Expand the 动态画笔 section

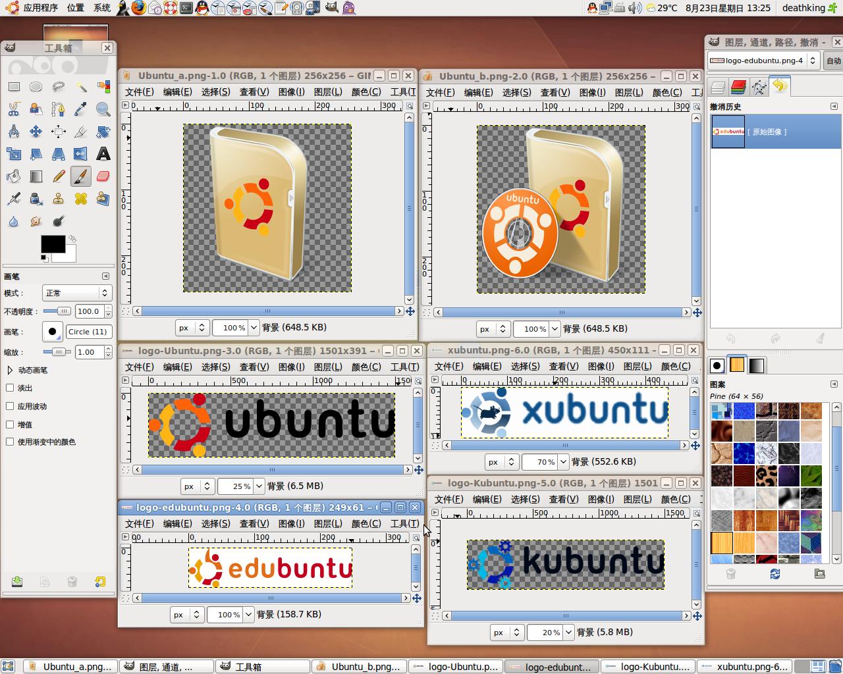click(x=10, y=370)
